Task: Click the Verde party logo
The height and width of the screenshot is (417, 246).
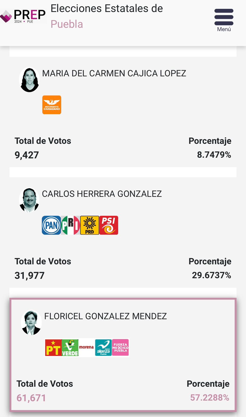Action: tap(70, 348)
